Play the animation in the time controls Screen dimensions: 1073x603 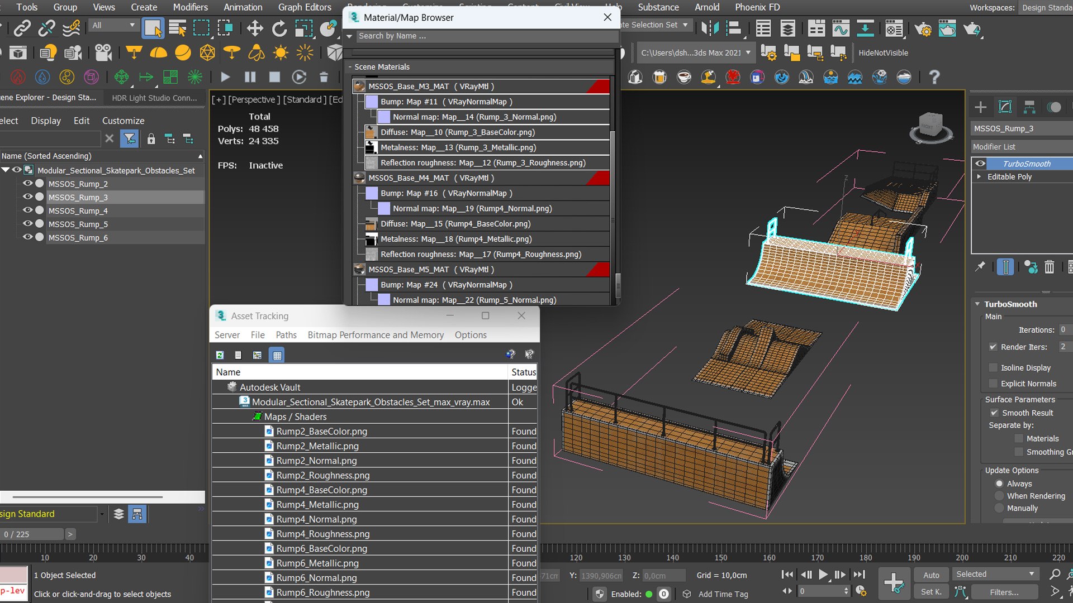823,575
